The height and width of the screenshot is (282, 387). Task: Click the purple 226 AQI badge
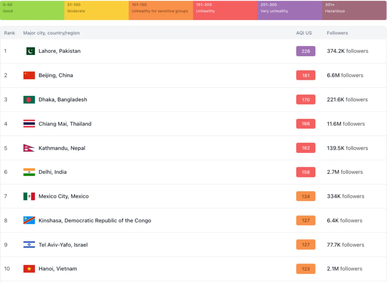pos(306,51)
